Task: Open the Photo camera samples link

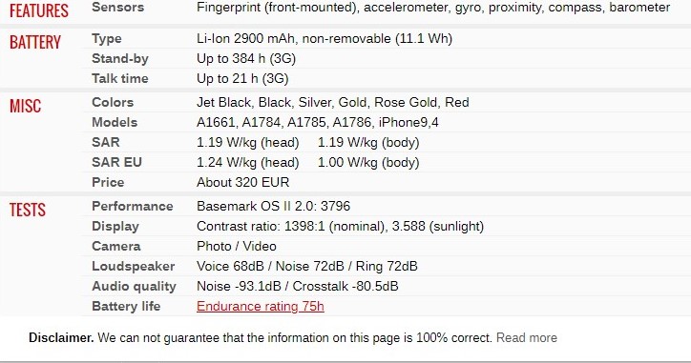Action: point(214,246)
